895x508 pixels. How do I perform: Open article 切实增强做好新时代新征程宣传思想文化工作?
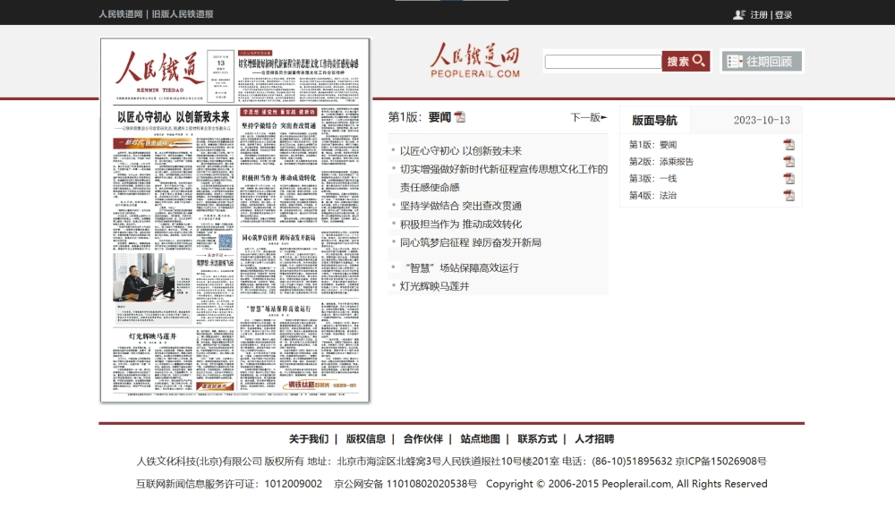click(503, 178)
